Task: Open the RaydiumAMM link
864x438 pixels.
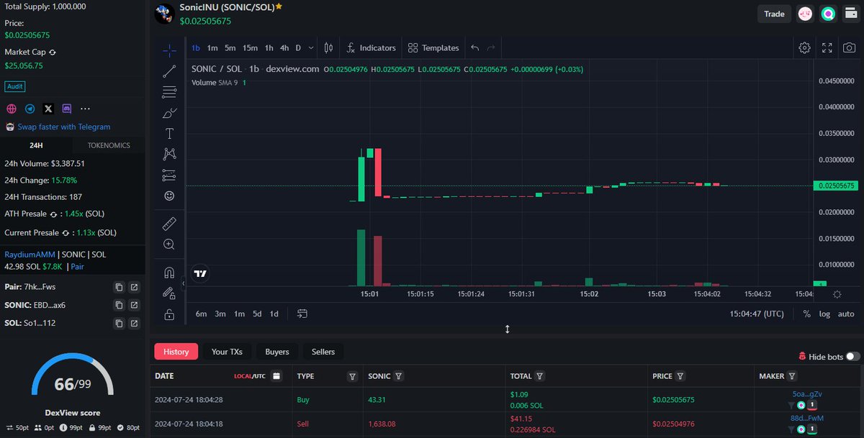Action: tap(30, 255)
